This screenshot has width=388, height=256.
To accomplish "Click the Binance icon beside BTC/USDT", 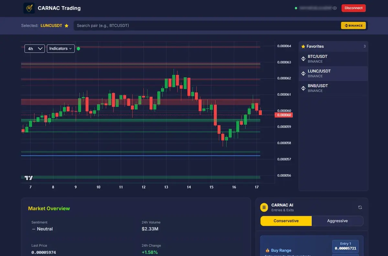I will coord(303,59).
